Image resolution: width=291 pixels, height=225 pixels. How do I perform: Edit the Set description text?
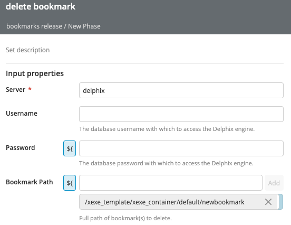pyautogui.click(x=27, y=50)
